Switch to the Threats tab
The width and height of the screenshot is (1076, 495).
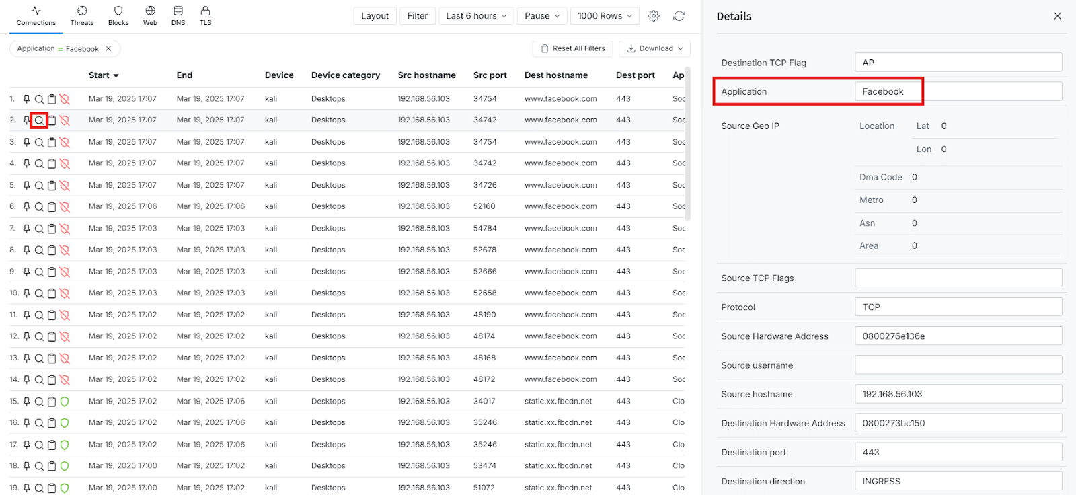point(82,16)
